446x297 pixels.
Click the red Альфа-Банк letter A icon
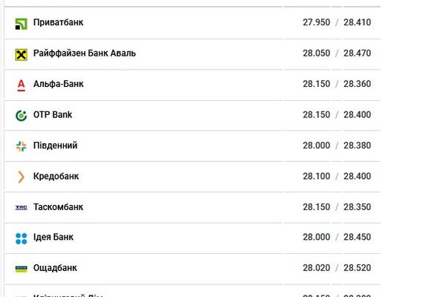pos(21,85)
